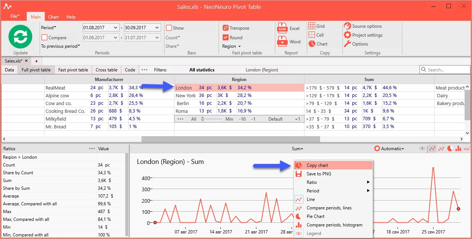The width and height of the screenshot is (472, 239).
Task: Expand Ratio submenu in context menu
Action: pyautogui.click(x=333, y=182)
